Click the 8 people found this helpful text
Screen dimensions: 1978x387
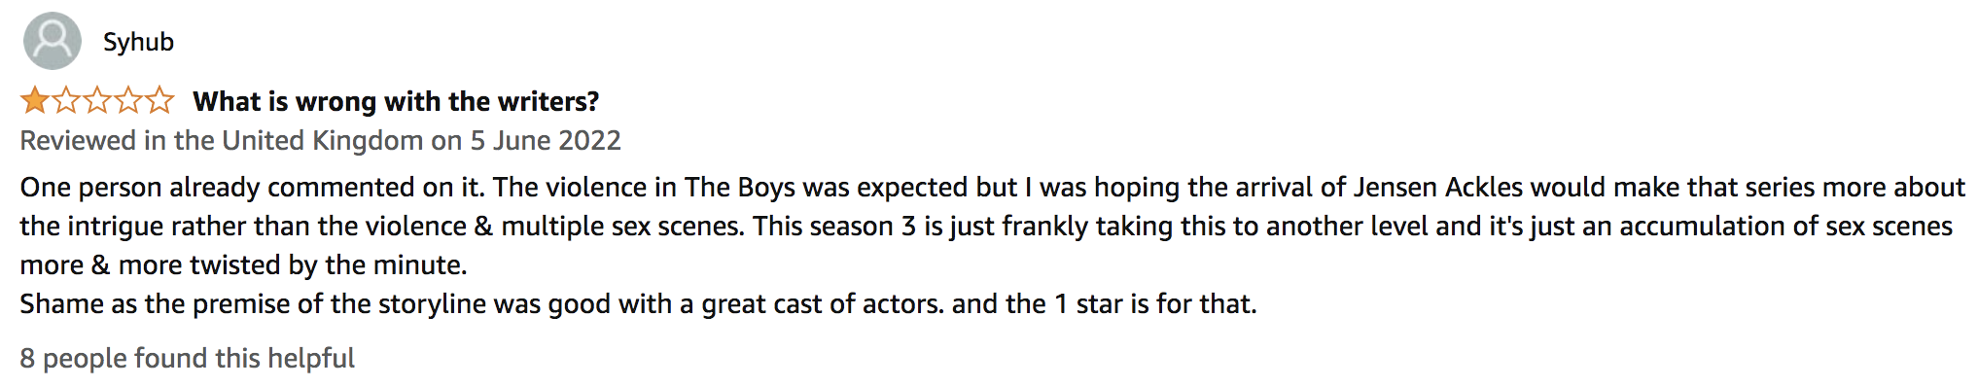click(187, 358)
